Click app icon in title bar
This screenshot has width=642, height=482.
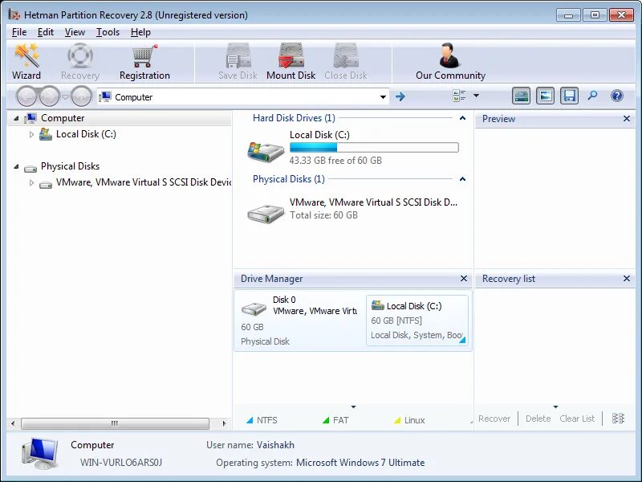[14, 14]
